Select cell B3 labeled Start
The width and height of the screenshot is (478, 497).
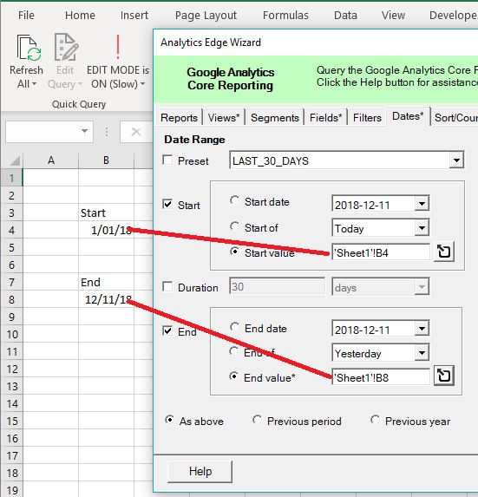pyautogui.click(x=106, y=213)
